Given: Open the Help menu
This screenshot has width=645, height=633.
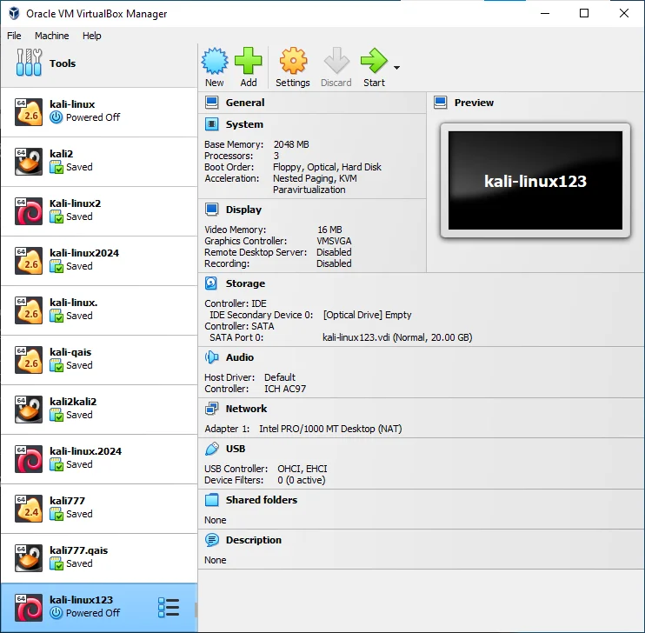Looking at the screenshot, I should (x=92, y=36).
